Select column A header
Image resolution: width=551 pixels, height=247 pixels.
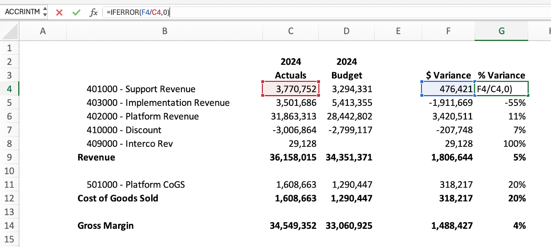coord(43,31)
